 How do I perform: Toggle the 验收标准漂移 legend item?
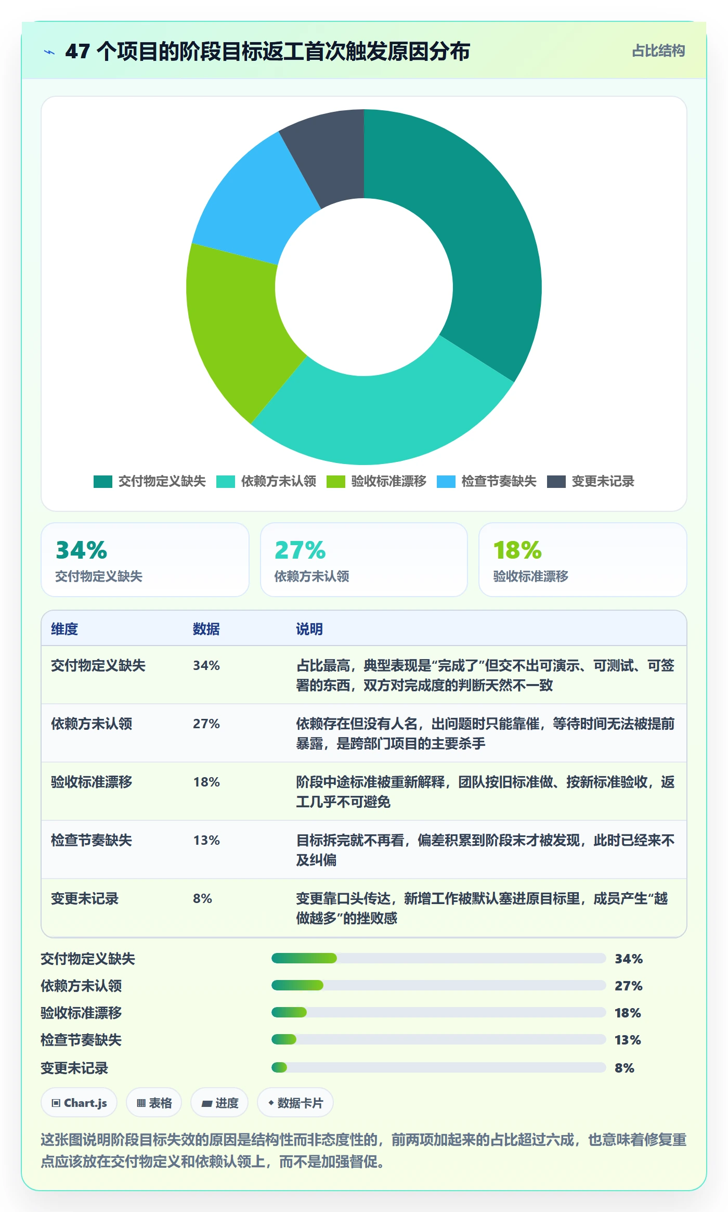tap(376, 482)
